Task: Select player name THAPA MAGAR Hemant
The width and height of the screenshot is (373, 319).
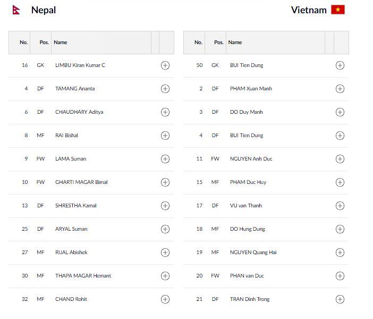Action: click(x=83, y=276)
